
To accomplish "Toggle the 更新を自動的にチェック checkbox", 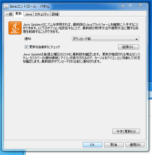I will 26,47.
